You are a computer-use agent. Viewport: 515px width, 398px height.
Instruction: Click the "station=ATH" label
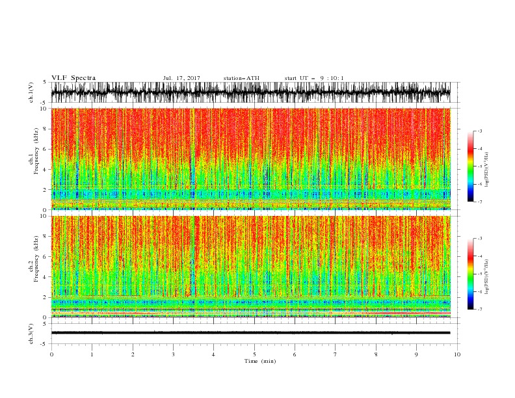pyautogui.click(x=241, y=78)
